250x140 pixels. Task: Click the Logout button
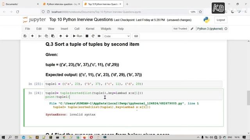[x=221, y=20]
